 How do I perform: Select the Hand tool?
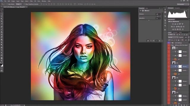coord(1,58)
